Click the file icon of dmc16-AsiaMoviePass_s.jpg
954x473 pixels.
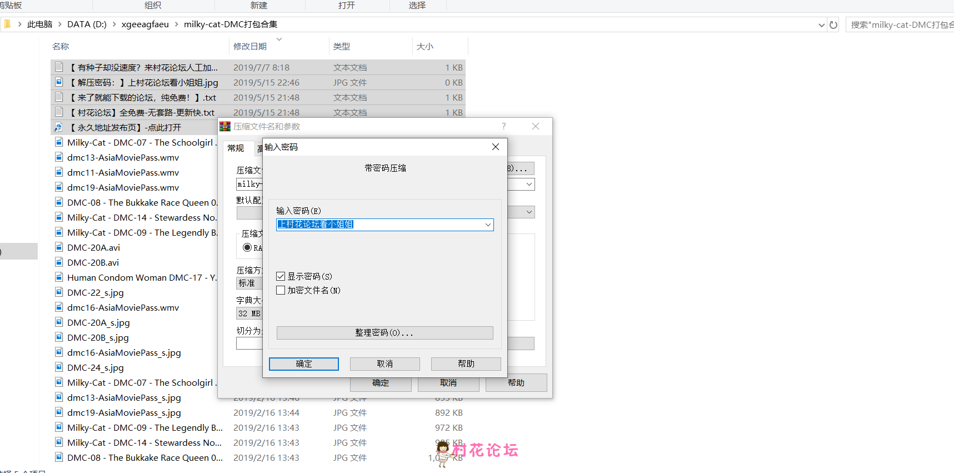59,352
